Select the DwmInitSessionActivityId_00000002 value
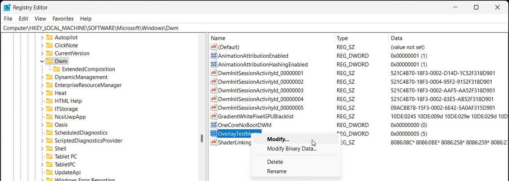Viewport: 509px width, 181px height. point(261,82)
